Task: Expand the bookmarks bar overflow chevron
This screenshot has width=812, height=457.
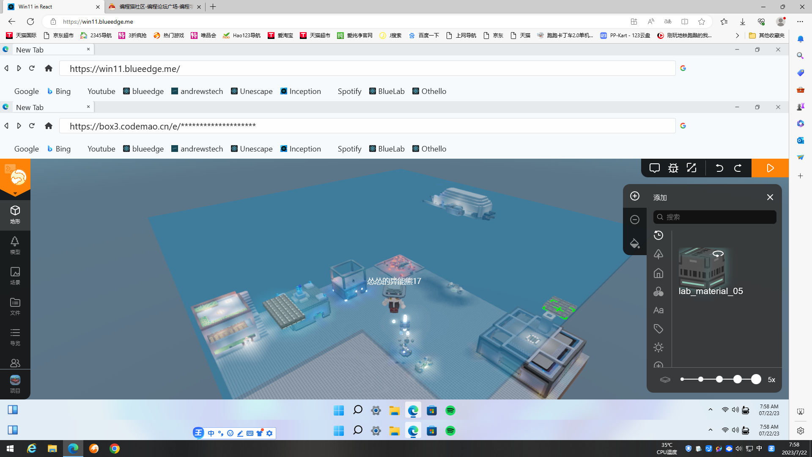Action: [x=737, y=36]
